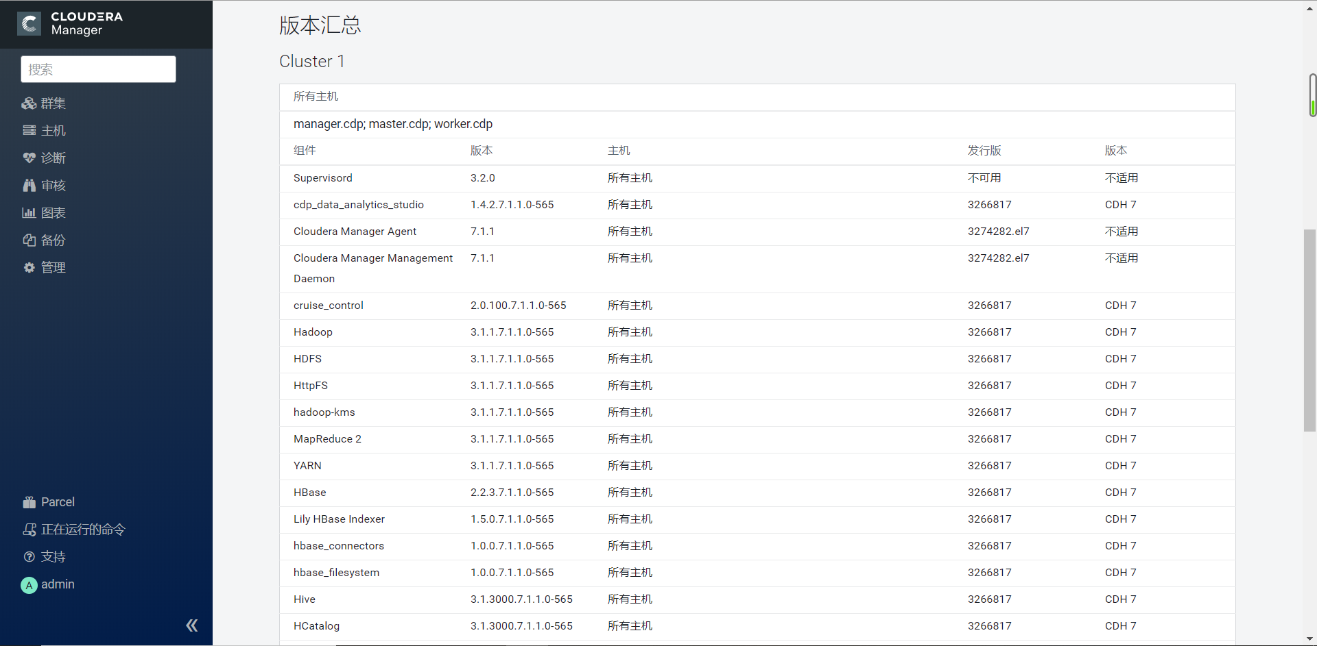Click the Parcel gift box icon
1317x646 pixels.
29,502
